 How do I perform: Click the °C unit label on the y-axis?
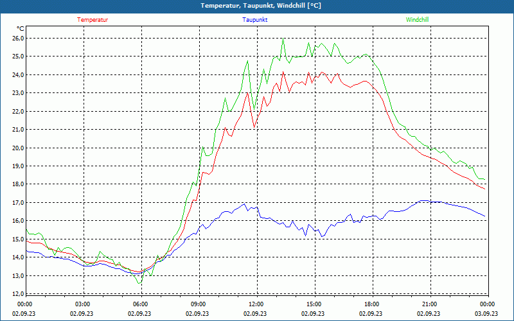point(21,29)
